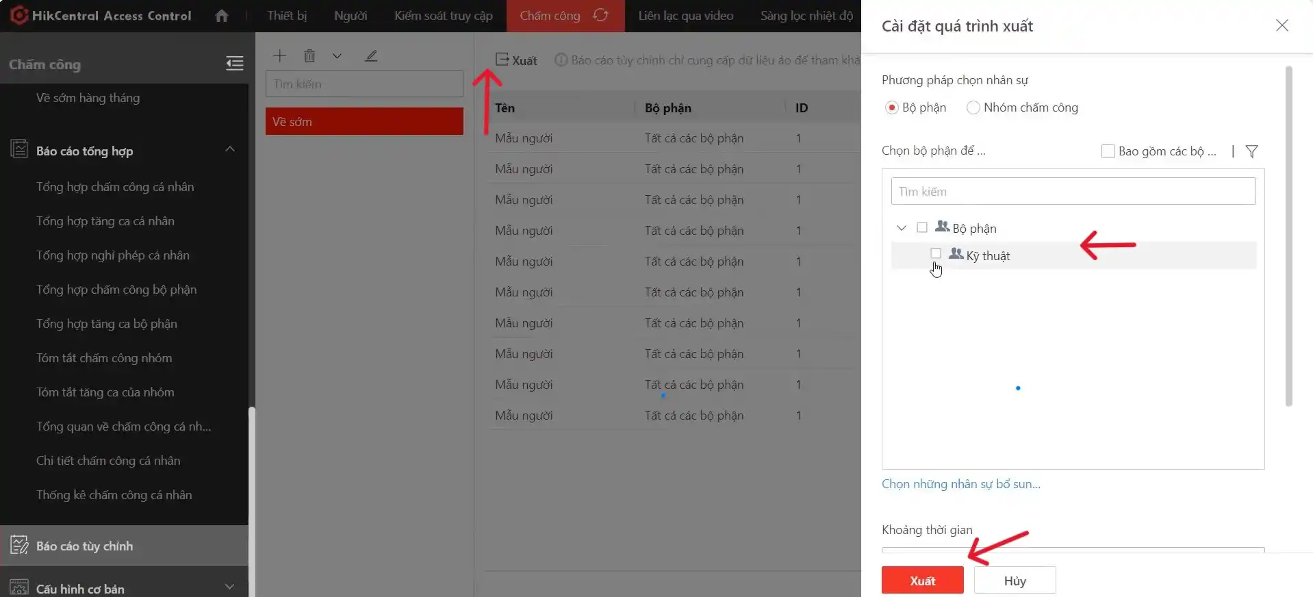Collapse the Báo cáo tổng hợp section
This screenshot has width=1313, height=597.
pos(230,149)
